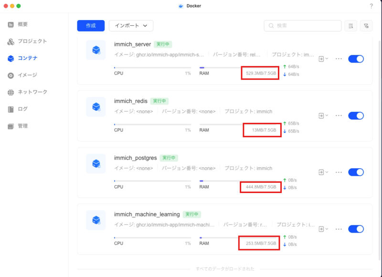The image size is (382, 277).
Task: Click the 実行中 badge of immich_machine_learning
Action: (192, 214)
